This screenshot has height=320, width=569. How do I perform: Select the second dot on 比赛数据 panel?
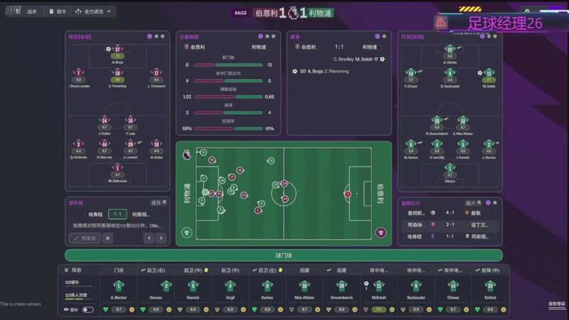[267, 36]
